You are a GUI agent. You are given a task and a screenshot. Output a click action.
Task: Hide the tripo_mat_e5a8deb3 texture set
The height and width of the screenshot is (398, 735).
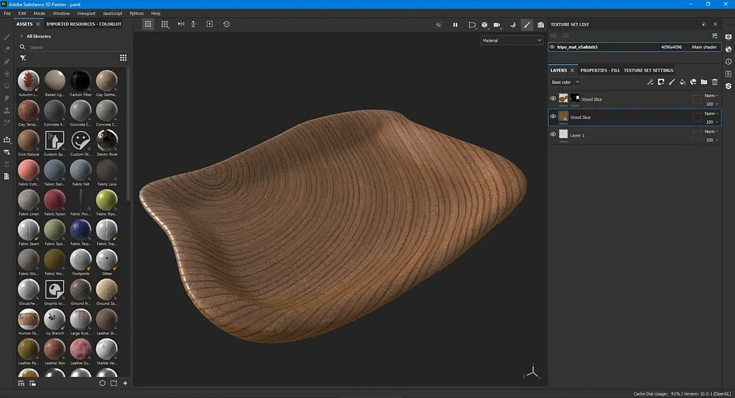click(x=552, y=47)
